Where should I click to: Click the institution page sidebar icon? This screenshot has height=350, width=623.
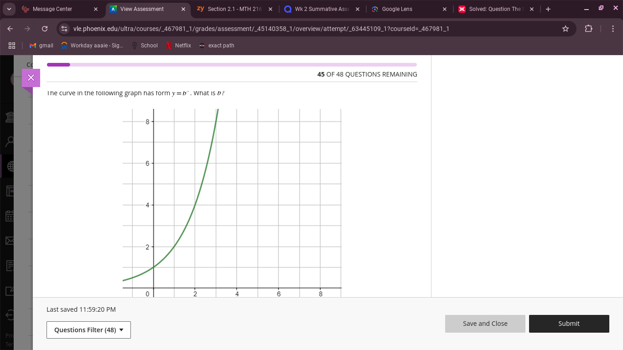(x=9, y=118)
